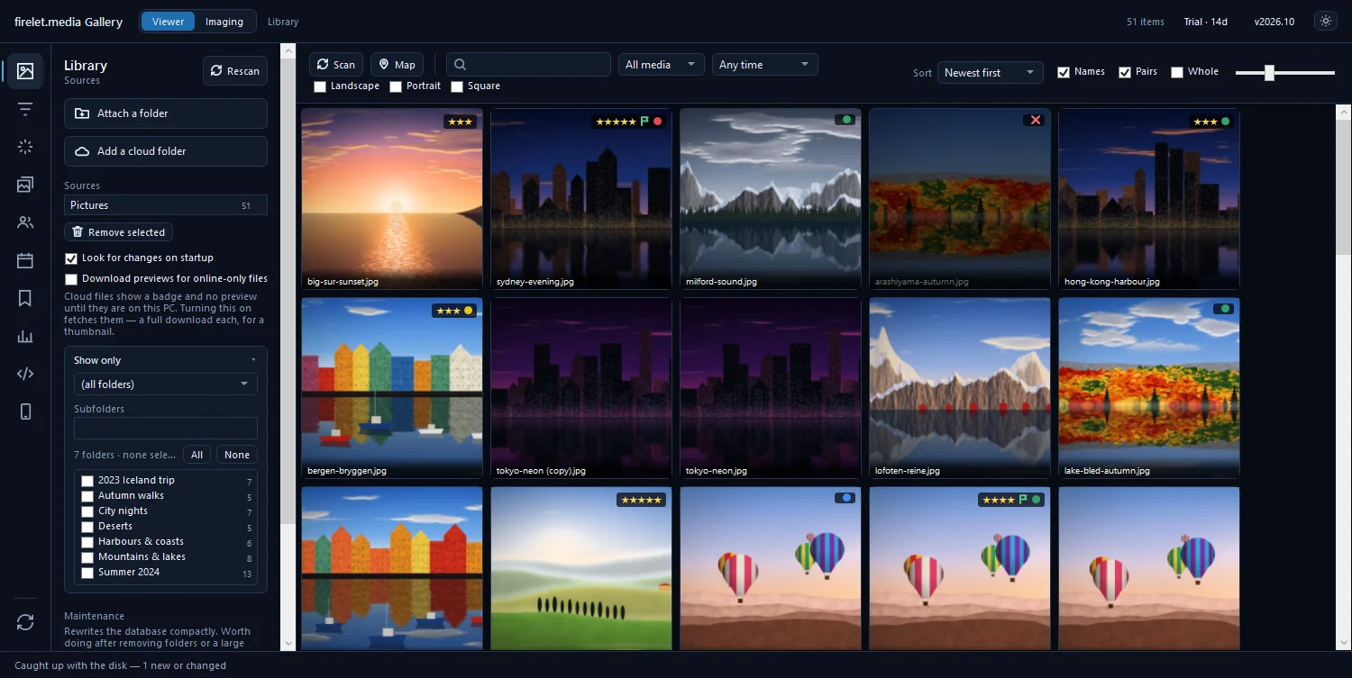Switch to the Viewer tab
1352x678 pixels.
(169, 22)
